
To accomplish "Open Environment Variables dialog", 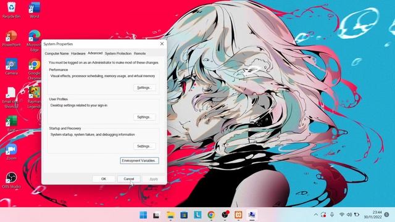I will point(139,160).
